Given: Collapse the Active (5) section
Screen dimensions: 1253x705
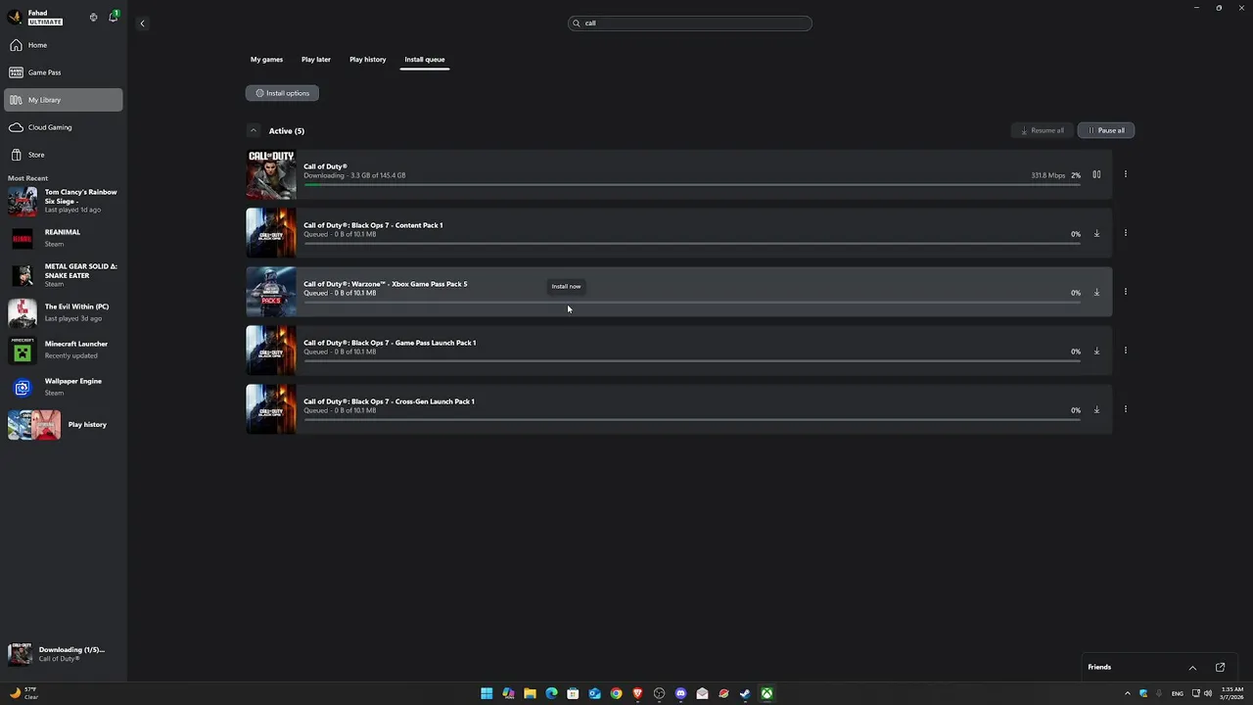Looking at the screenshot, I should point(253,130).
